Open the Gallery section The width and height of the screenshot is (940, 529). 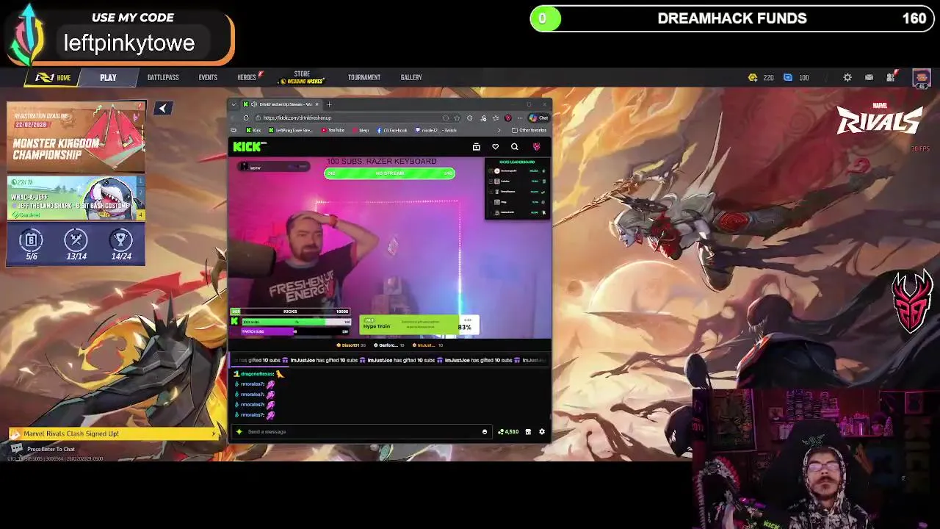point(411,77)
